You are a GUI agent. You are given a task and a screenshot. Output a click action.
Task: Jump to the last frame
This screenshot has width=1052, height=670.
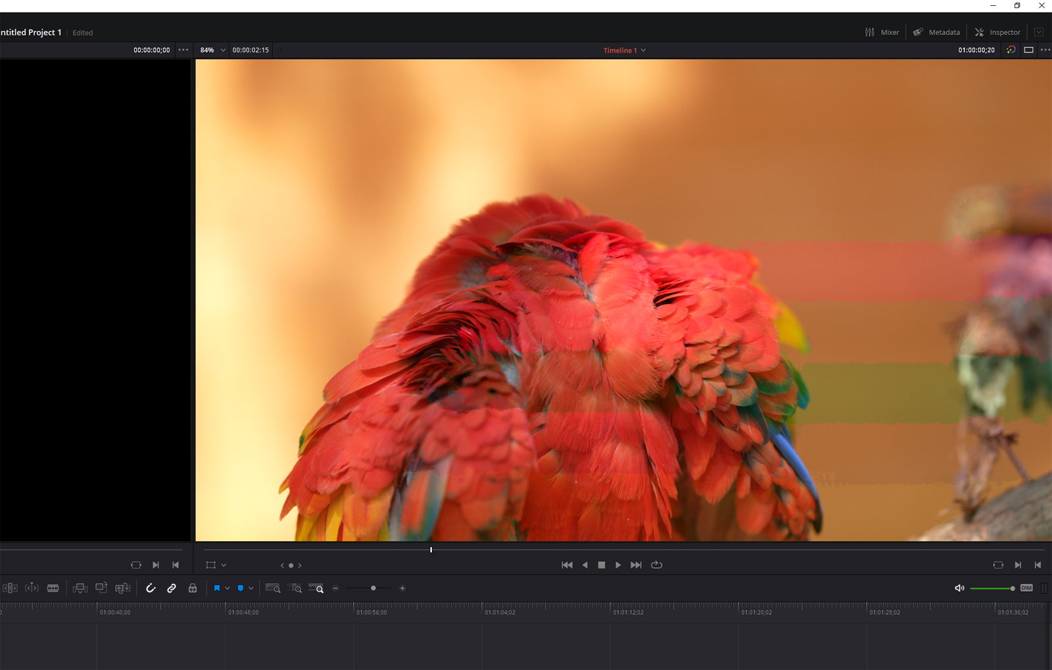click(636, 565)
